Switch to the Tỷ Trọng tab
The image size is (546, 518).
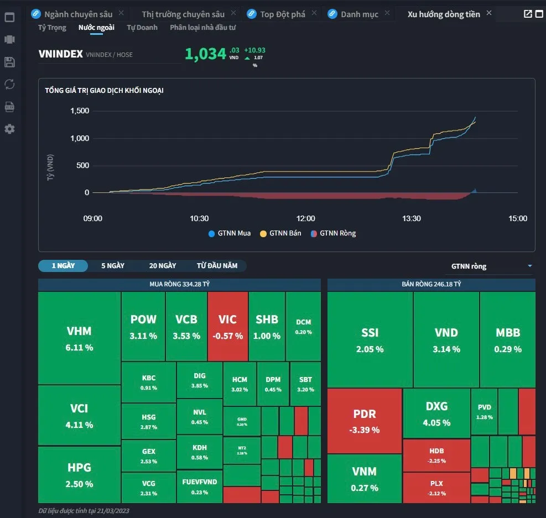point(51,27)
